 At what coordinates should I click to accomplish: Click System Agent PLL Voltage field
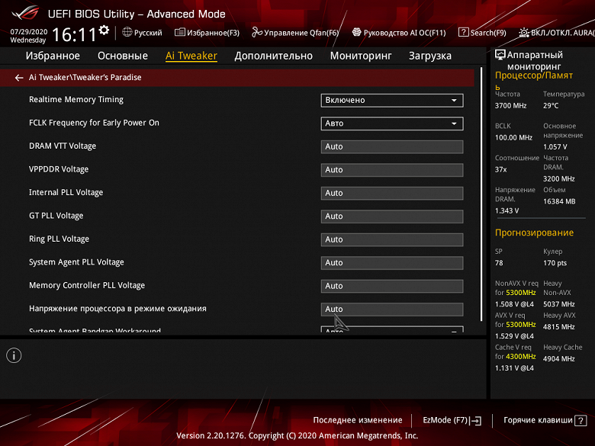[392, 263]
